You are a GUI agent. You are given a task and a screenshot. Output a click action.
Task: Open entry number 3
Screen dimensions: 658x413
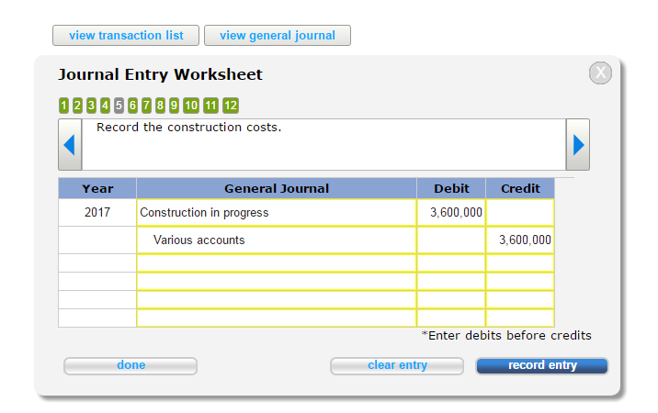(x=91, y=106)
